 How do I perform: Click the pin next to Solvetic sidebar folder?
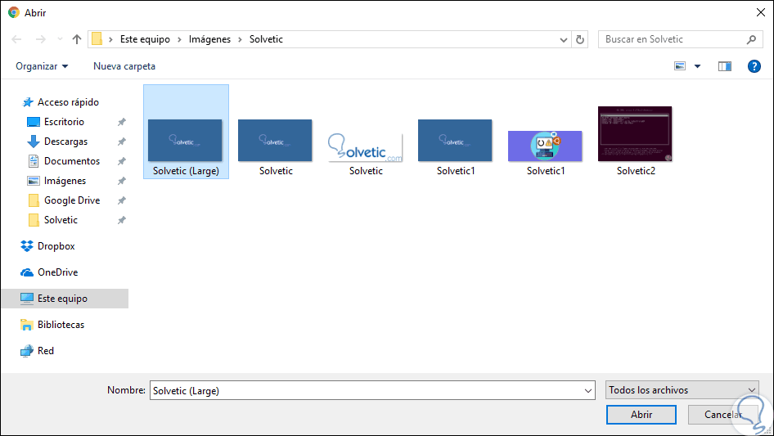pyautogui.click(x=121, y=220)
